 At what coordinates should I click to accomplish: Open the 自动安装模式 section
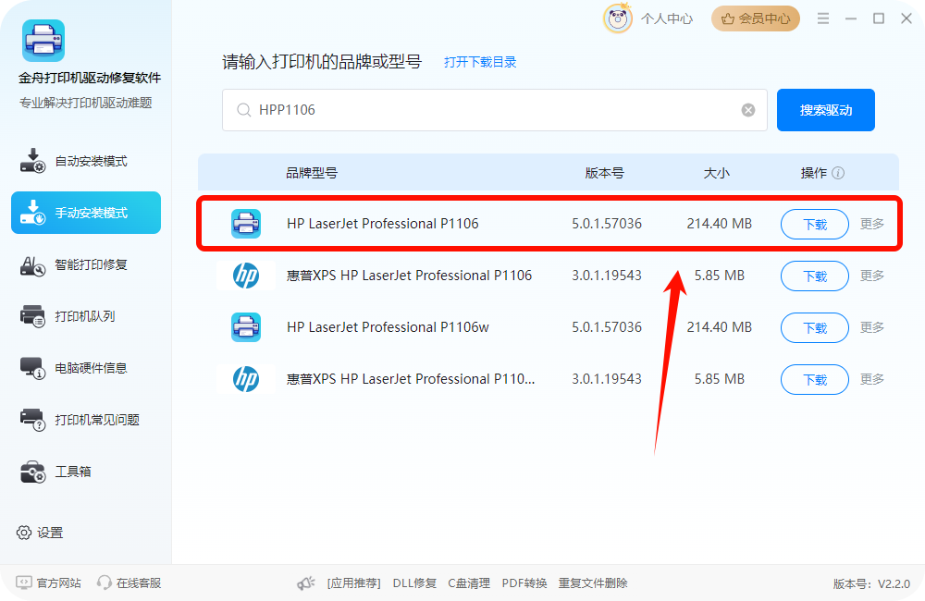(86, 161)
